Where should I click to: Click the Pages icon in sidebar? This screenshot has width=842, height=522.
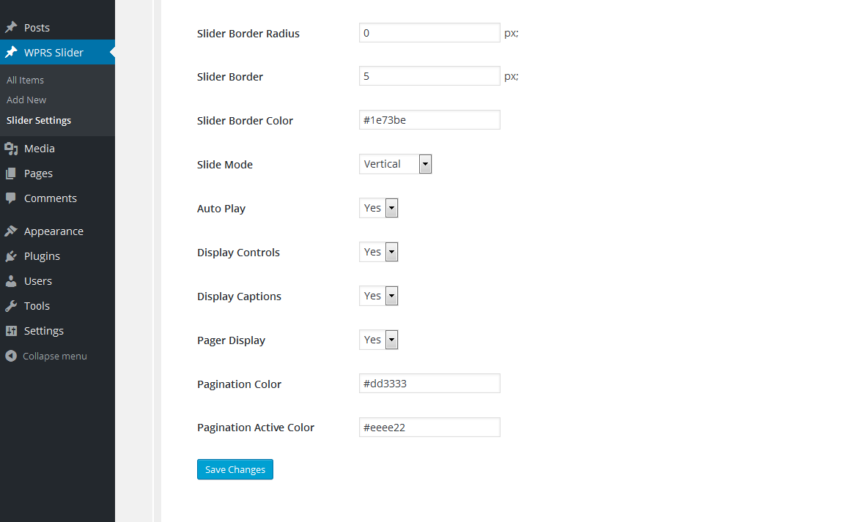11,174
